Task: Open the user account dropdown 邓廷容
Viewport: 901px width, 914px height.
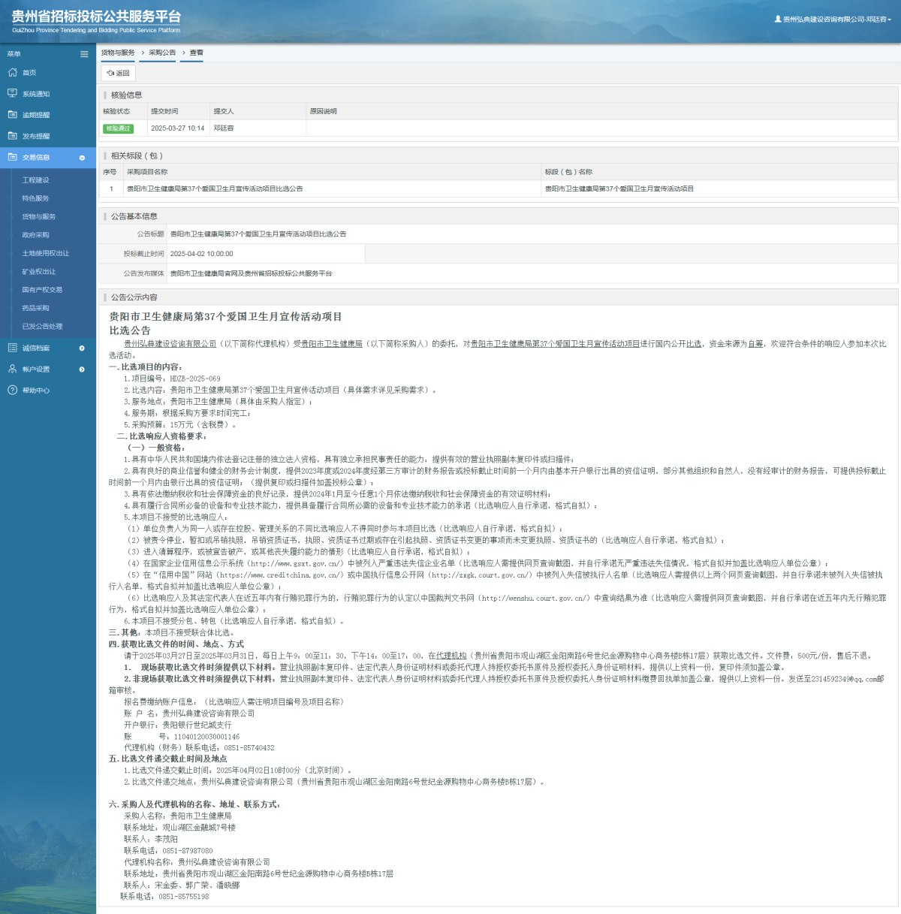Action: [x=833, y=20]
